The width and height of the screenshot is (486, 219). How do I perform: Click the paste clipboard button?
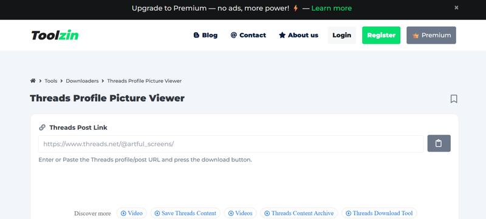click(439, 144)
